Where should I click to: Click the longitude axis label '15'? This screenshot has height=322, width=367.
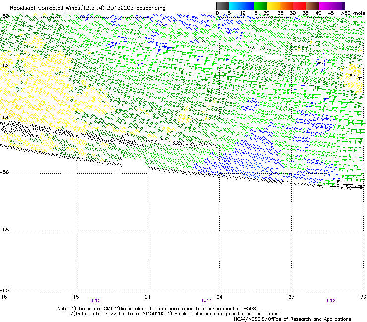coord(4,297)
